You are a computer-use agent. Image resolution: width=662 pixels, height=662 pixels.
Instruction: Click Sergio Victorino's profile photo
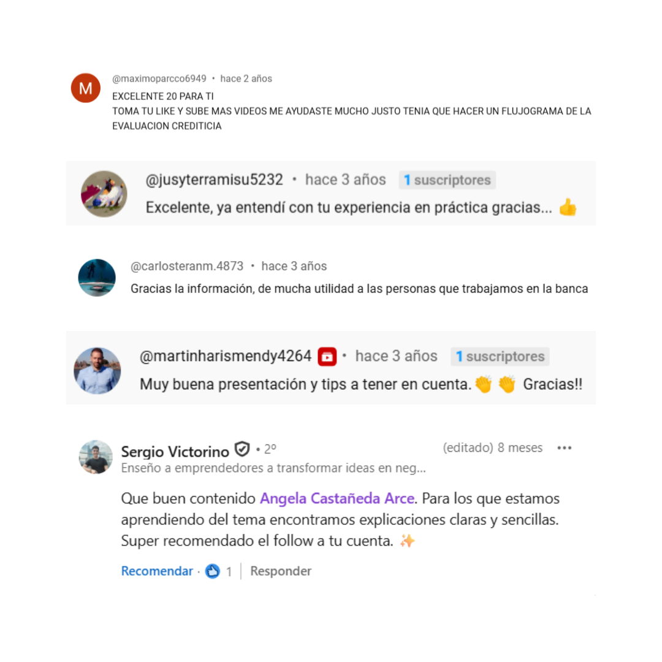(96, 457)
